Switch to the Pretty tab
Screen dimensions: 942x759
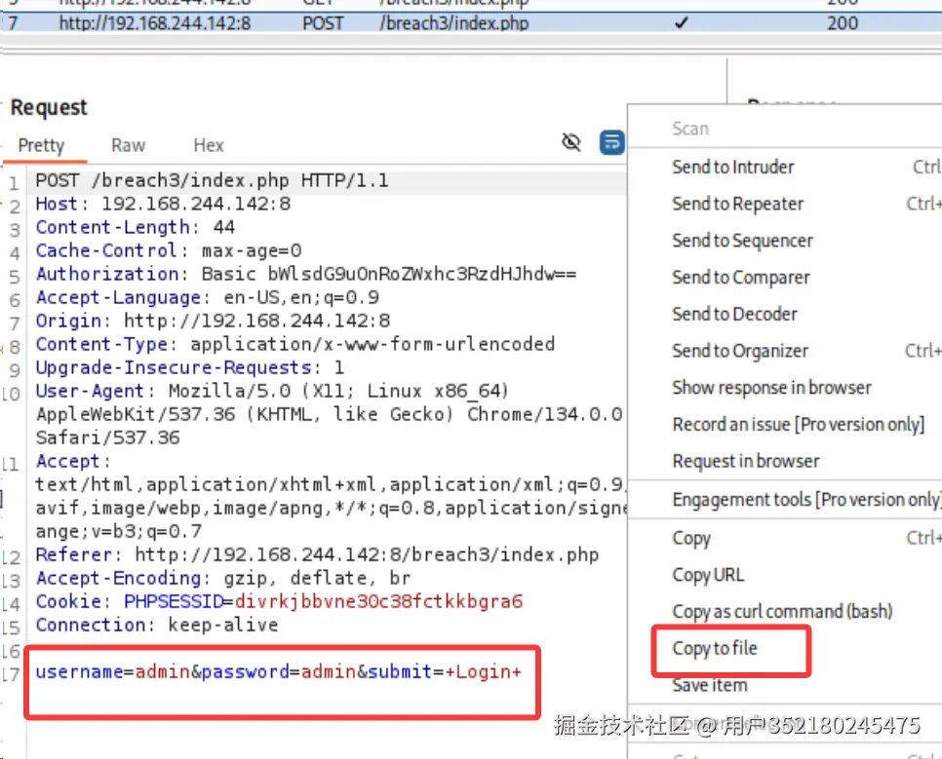tap(41, 145)
